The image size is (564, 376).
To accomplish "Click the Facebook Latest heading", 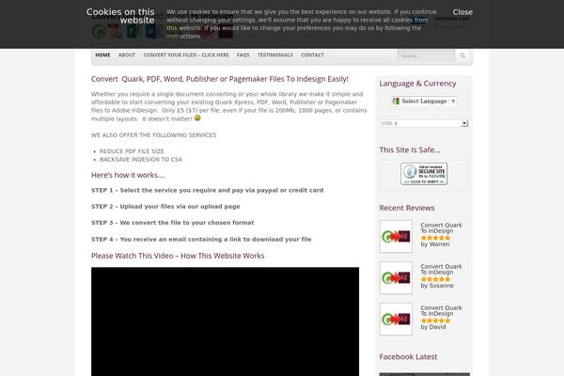I will pyautogui.click(x=408, y=356).
